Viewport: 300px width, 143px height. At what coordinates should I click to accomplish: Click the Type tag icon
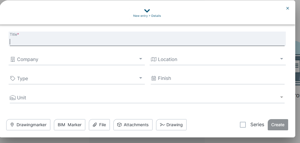coord(13,78)
